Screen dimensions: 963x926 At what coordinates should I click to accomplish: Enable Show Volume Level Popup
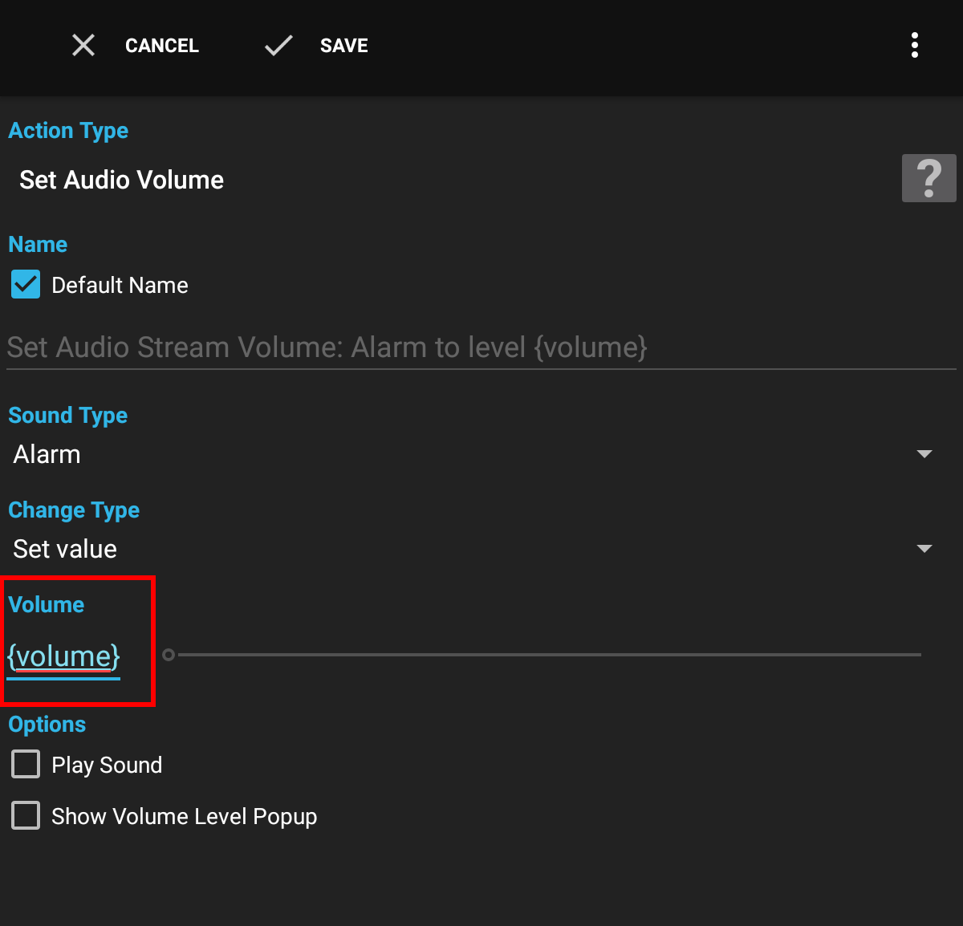pos(25,815)
